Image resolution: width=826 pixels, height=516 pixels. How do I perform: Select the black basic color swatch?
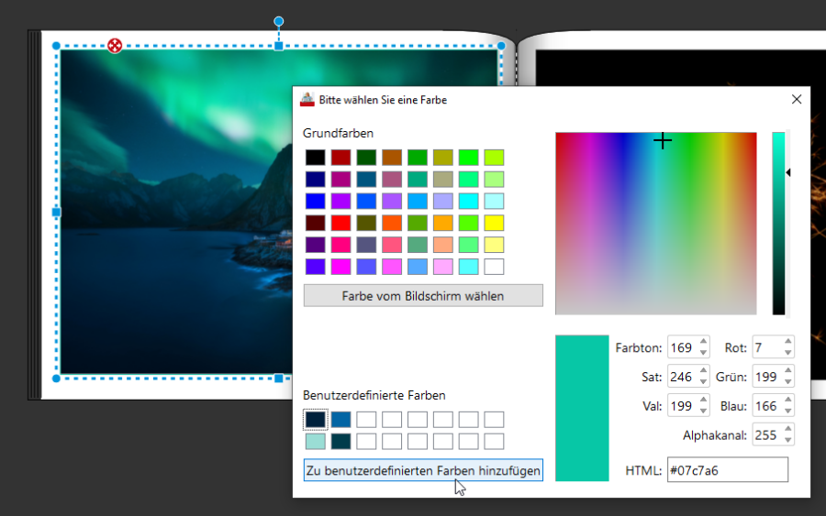[x=315, y=158]
